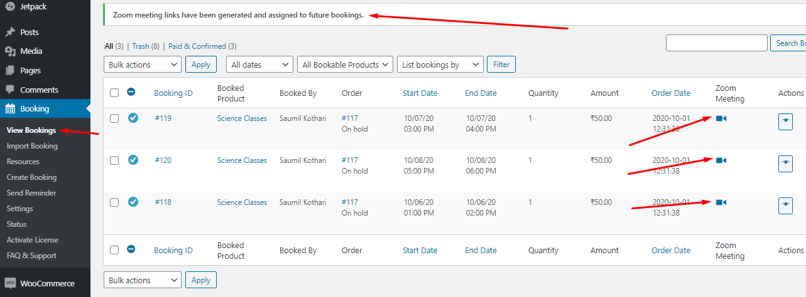Tick select-all checkbox in table footer
The image size is (806, 297).
point(114,250)
